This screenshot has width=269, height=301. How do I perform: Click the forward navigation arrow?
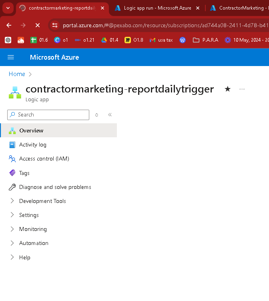[x=23, y=25]
